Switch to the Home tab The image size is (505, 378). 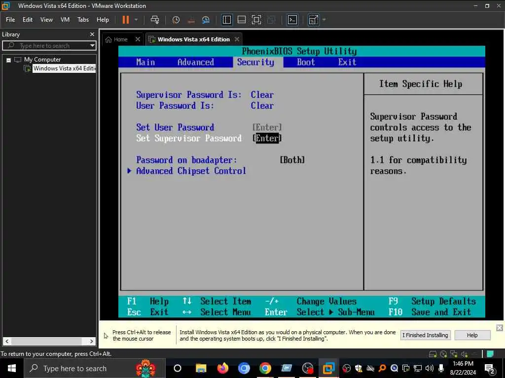116,39
